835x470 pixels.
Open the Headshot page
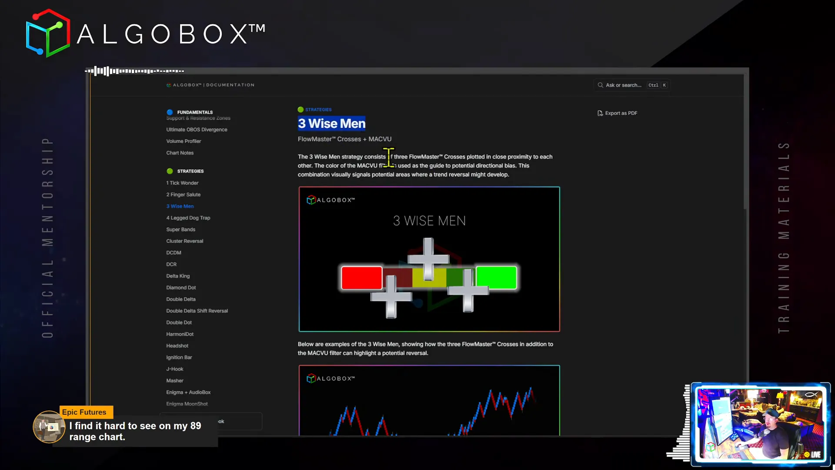pyautogui.click(x=177, y=346)
